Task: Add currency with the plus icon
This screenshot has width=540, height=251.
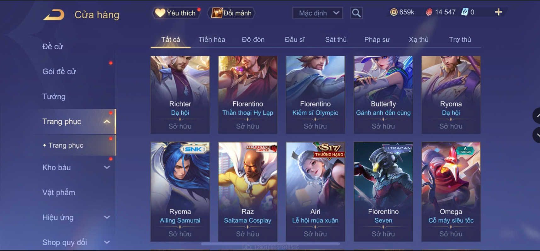Action: coord(498,12)
